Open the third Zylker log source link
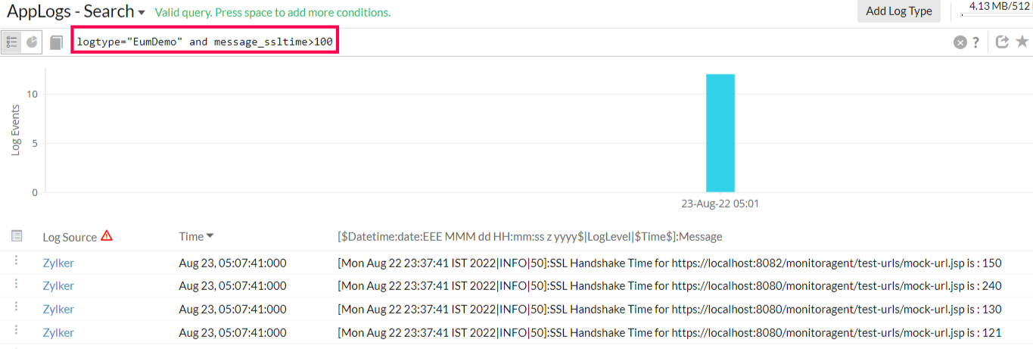This screenshot has height=349, width=1033. coord(58,309)
